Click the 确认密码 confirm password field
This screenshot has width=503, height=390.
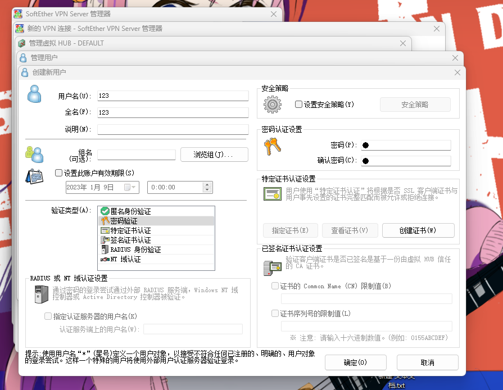click(x=406, y=161)
